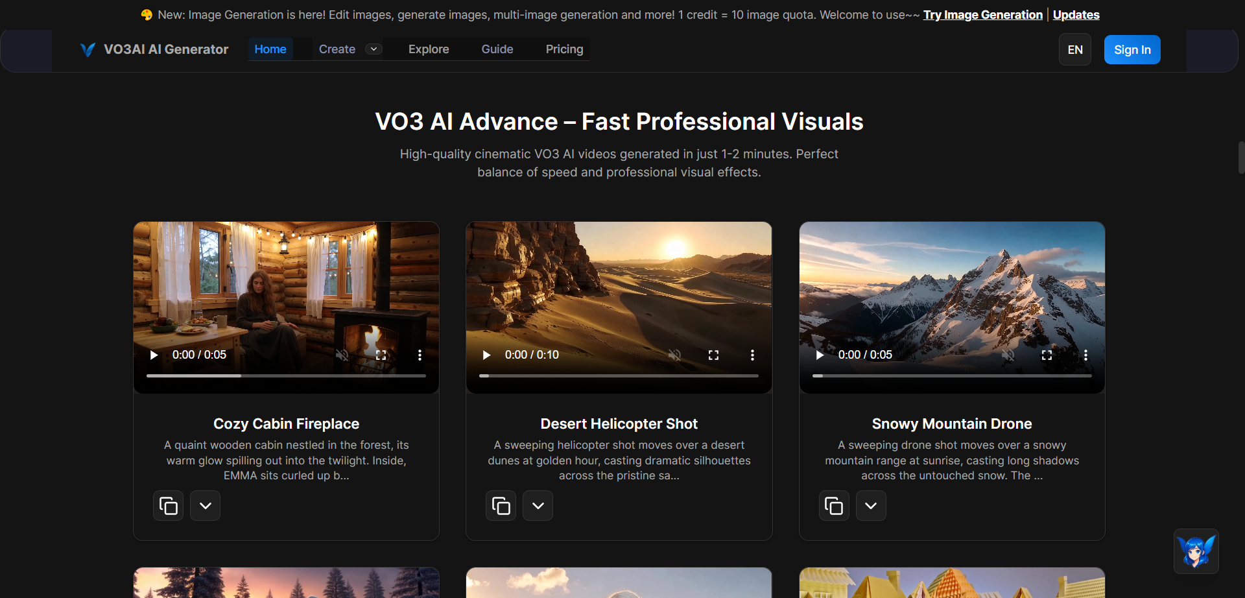Click the page vertical scrollbar thumb

(1241, 158)
